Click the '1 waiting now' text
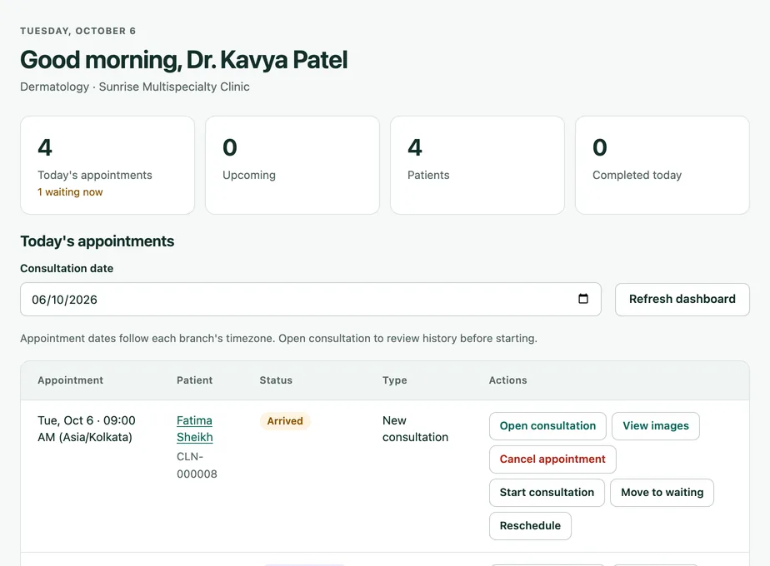The image size is (770, 566). click(70, 192)
